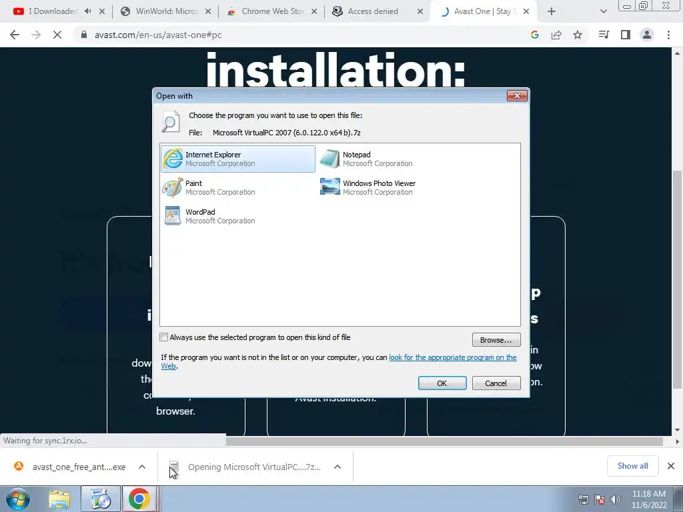Open the volume tray icon
The width and height of the screenshot is (683, 512).
pyautogui.click(x=615, y=499)
